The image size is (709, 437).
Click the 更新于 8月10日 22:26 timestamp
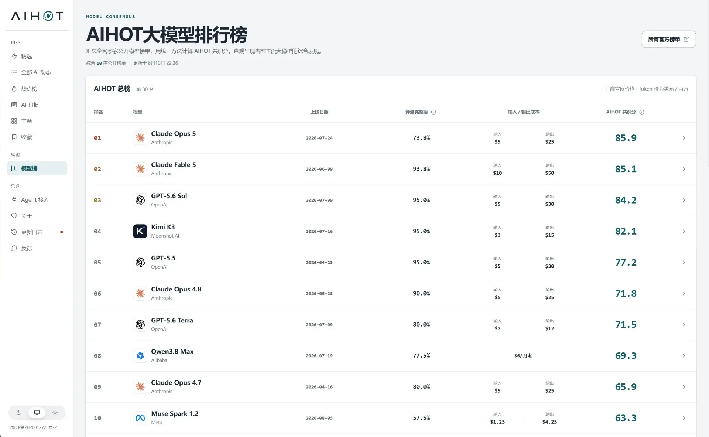tap(155, 63)
